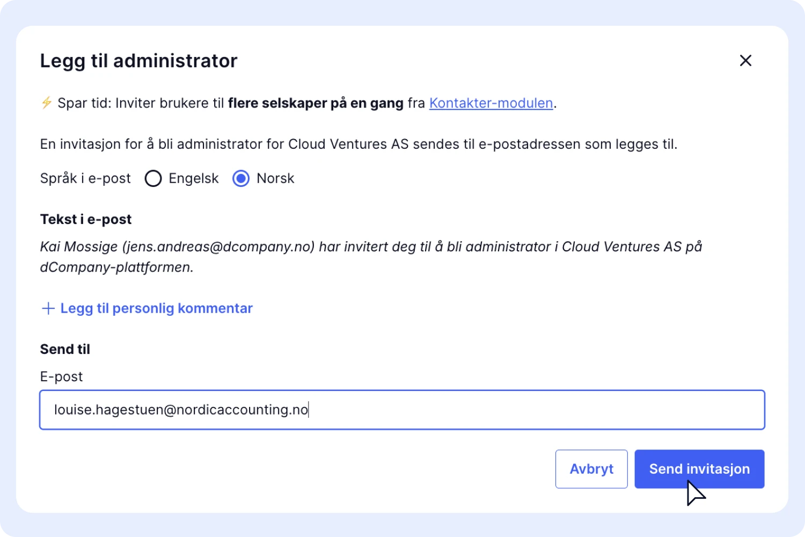Viewport: 805px width, 537px height.
Task: Click the bold flere selskaper på en gang text
Action: (x=316, y=103)
